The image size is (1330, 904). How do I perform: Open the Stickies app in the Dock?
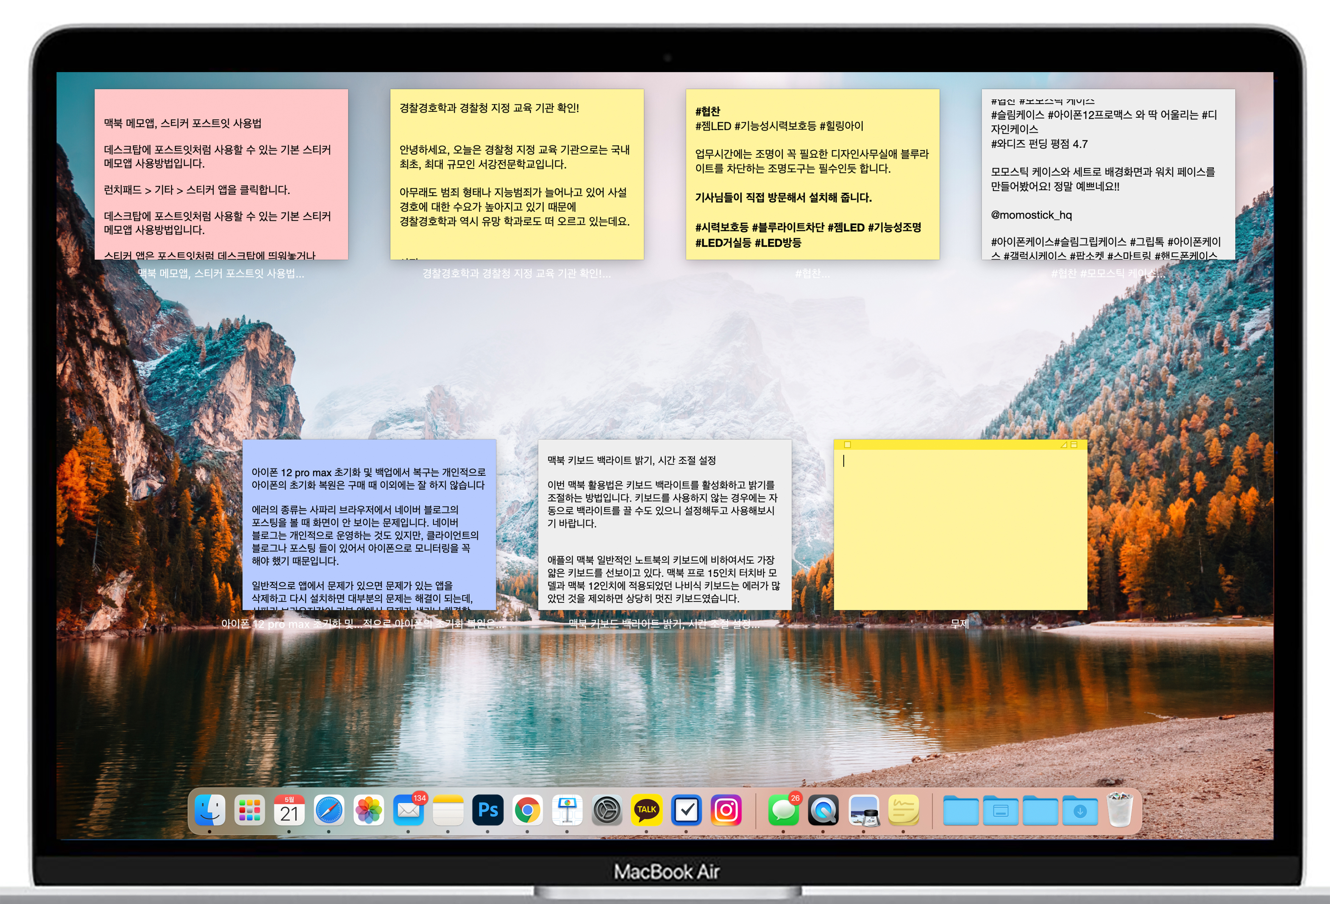(x=903, y=810)
